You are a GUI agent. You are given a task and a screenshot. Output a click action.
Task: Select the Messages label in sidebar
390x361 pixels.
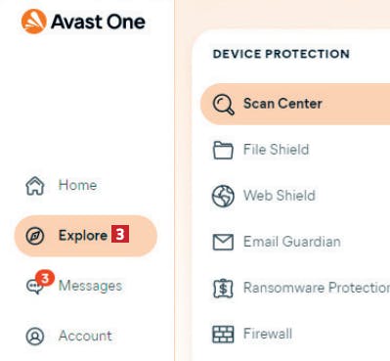point(90,286)
